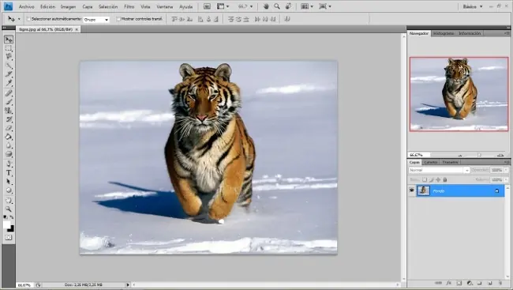The height and width of the screenshot is (290, 513).
Task: Select the Rectangular Marquee tool
Action: 9,48
